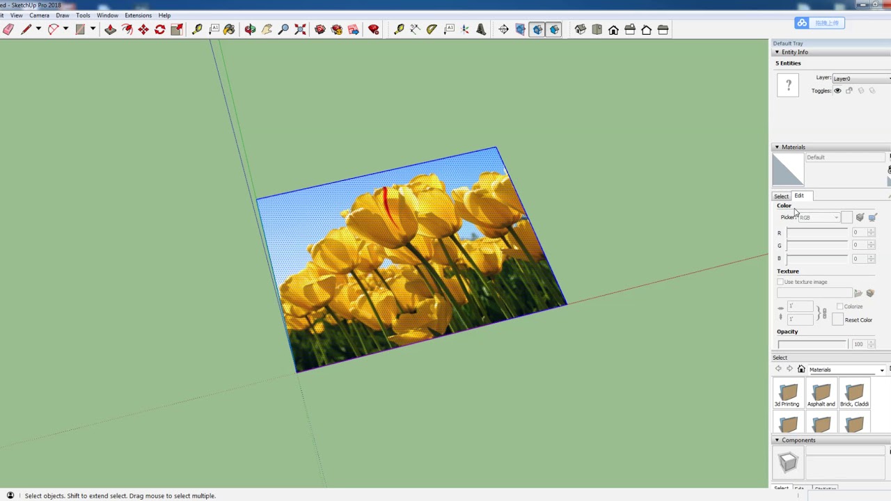This screenshot has height=501, width=891.
Task: Select the Rotate tool
Action: click(160, 29)
